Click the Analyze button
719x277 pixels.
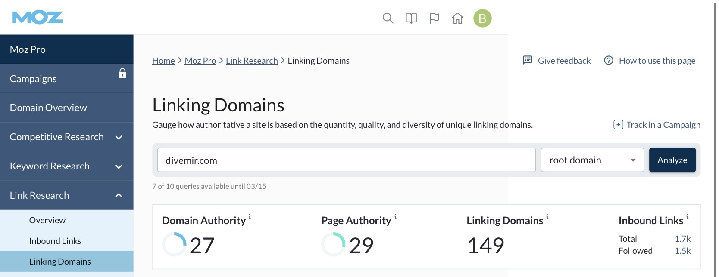[x=672, y=160]
